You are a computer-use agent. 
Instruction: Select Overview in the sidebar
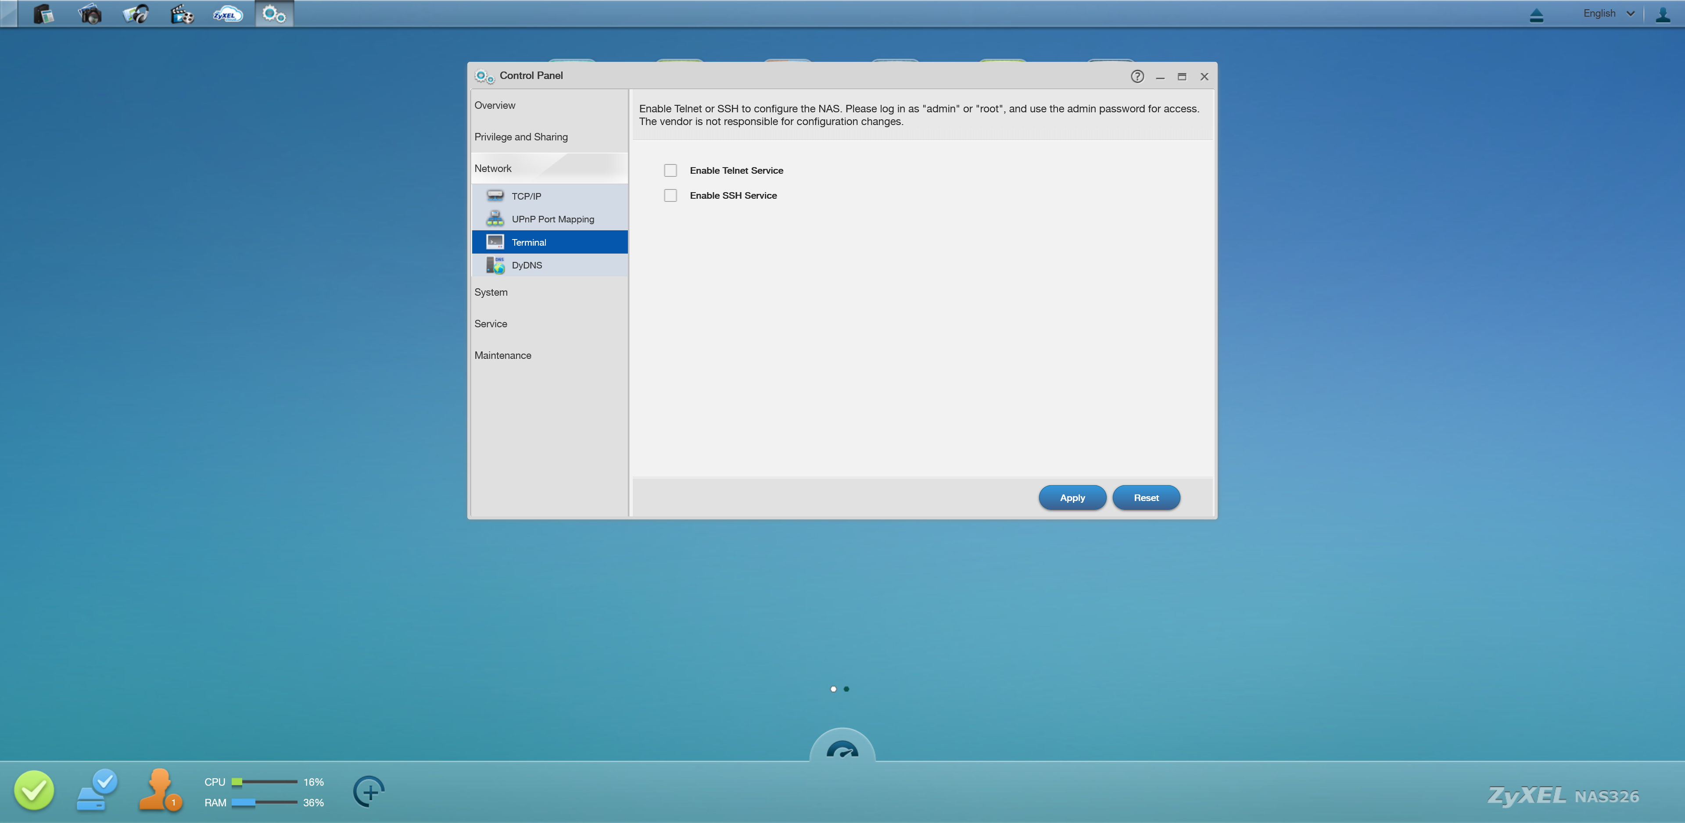[x=549, y=105]
